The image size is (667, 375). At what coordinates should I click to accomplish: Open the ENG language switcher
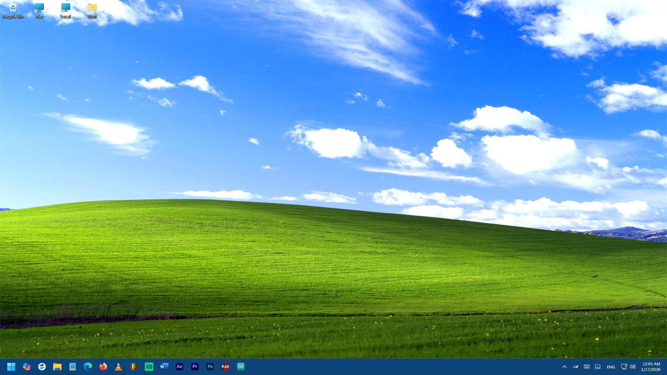click(611, 367)
